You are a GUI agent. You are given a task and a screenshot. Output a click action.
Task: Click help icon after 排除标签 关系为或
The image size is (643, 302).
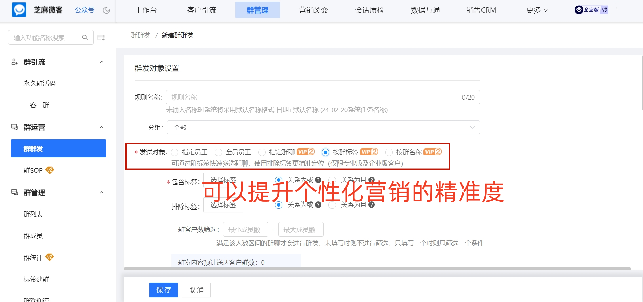[x=318, y=205]
